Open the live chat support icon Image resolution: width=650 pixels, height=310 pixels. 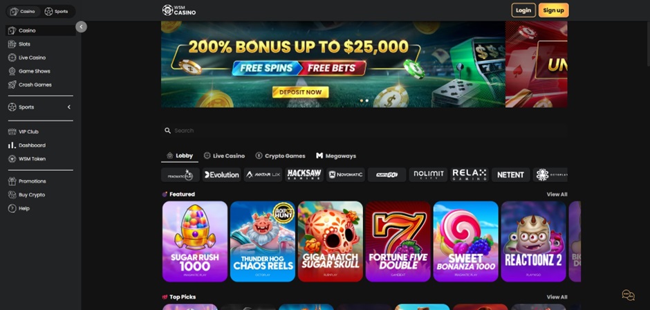[628, 295]
